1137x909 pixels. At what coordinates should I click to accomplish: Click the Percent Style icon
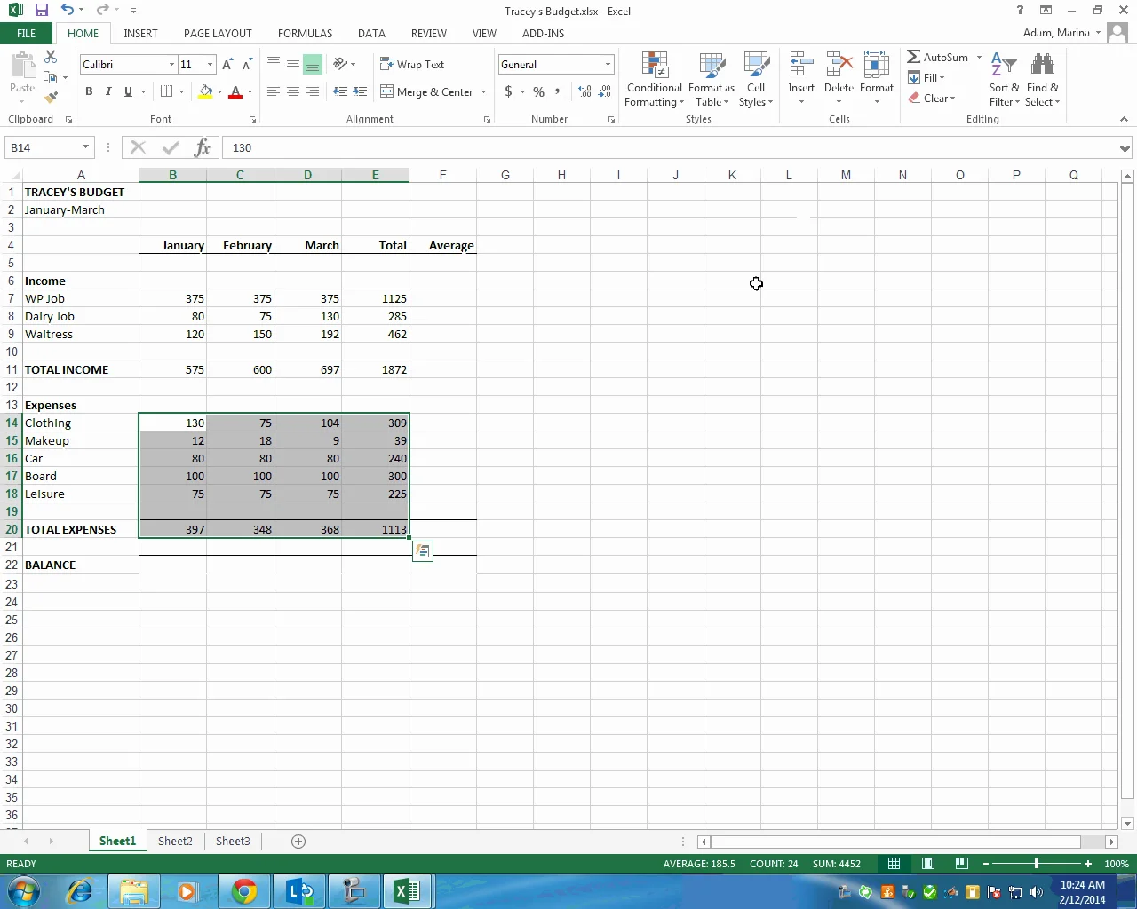click(x=538, y=91)
